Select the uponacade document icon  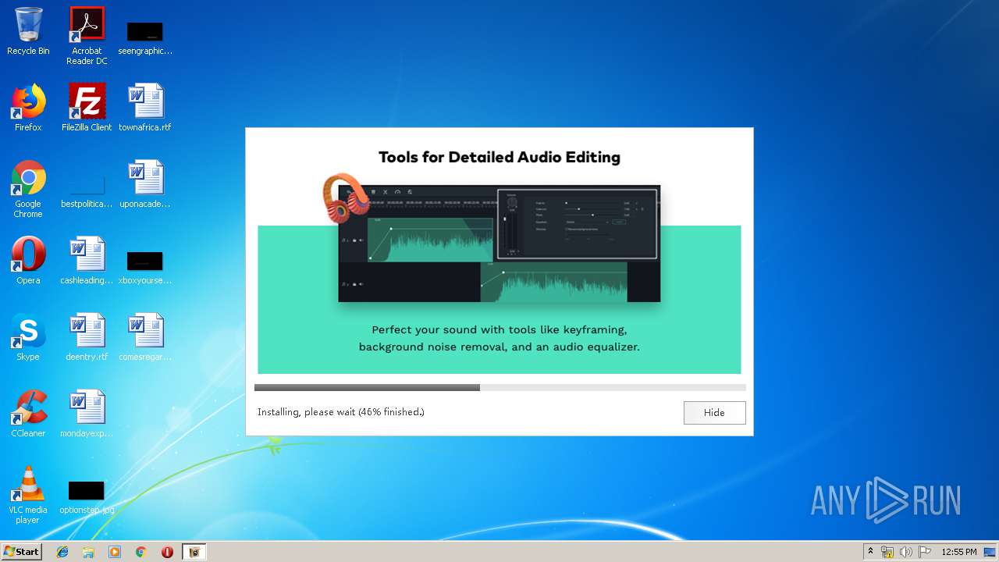click(x=145, y=185)
